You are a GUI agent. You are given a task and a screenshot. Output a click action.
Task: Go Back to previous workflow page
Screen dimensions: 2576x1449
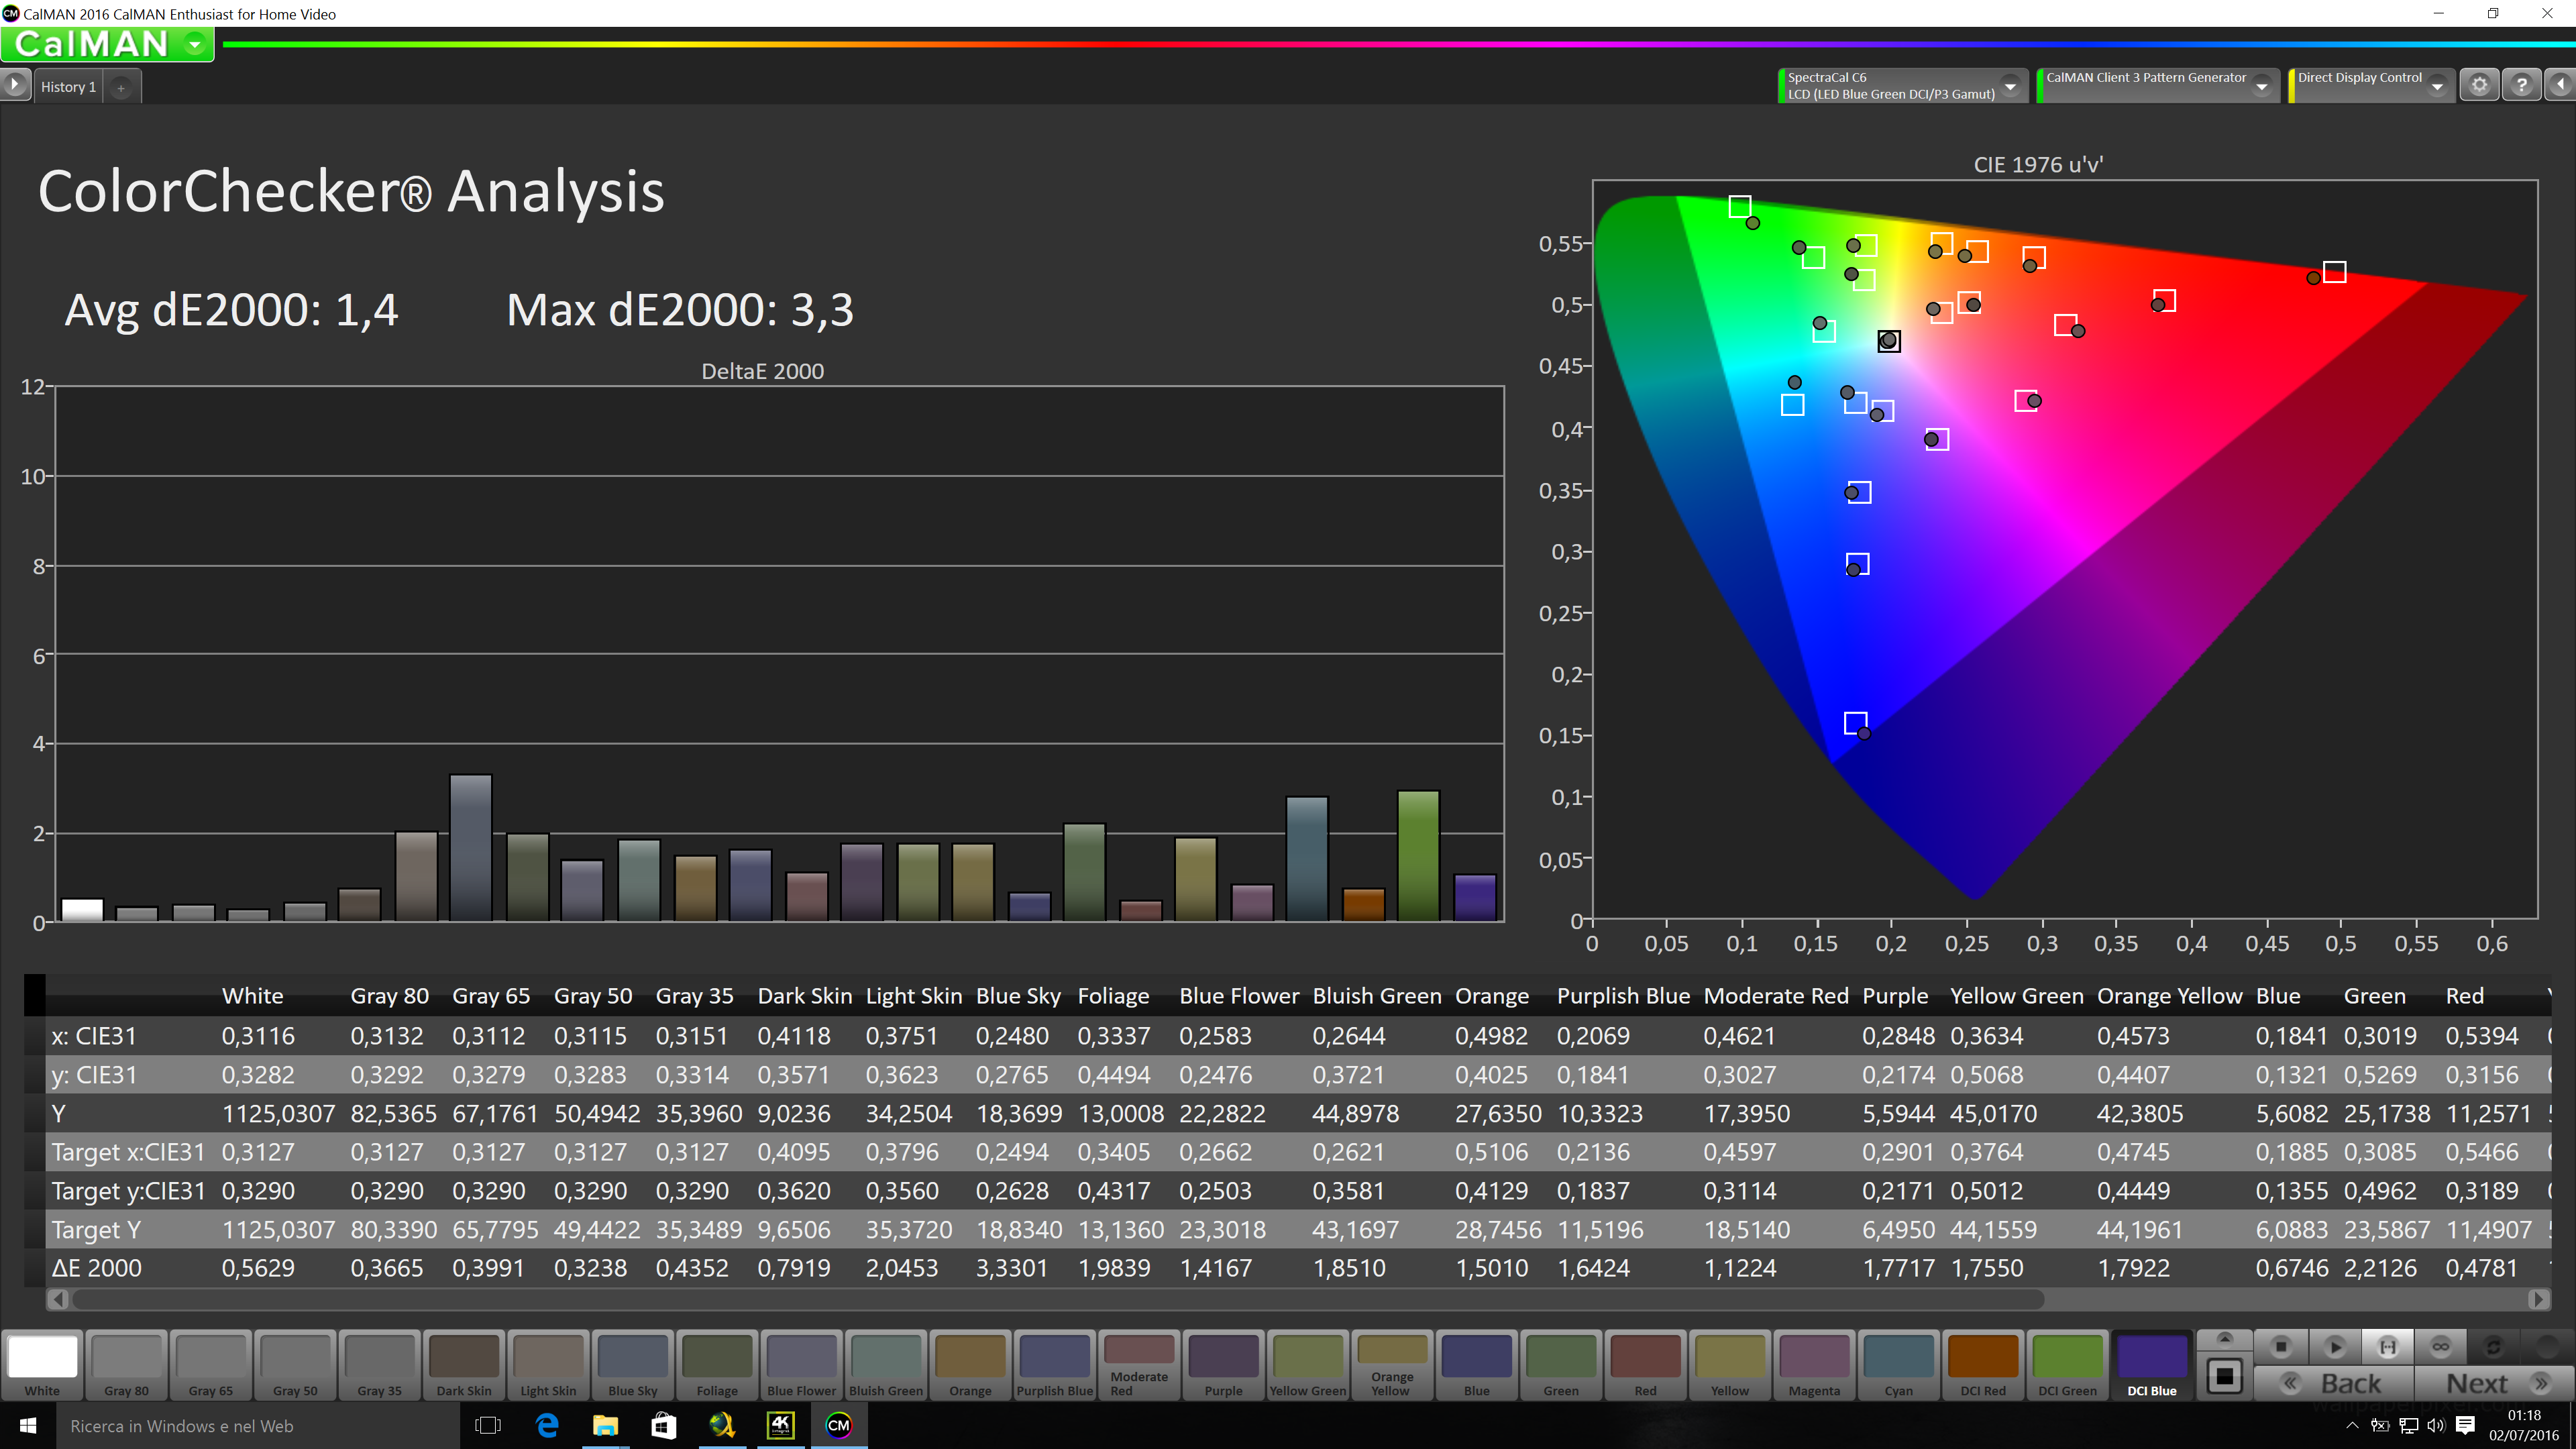click(x=2333, y=1383)
